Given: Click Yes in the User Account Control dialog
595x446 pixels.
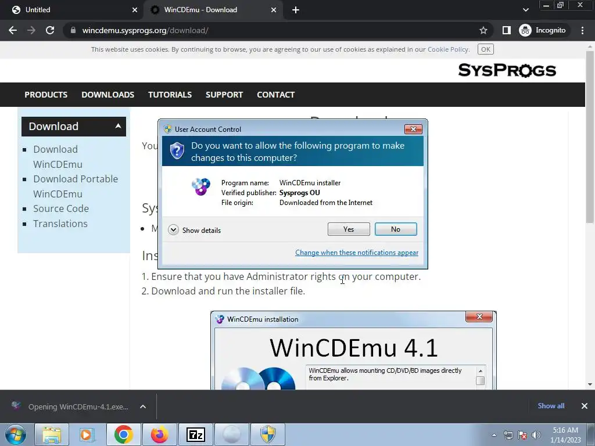Looking at the screenshot, I should (x=349, y=229).
